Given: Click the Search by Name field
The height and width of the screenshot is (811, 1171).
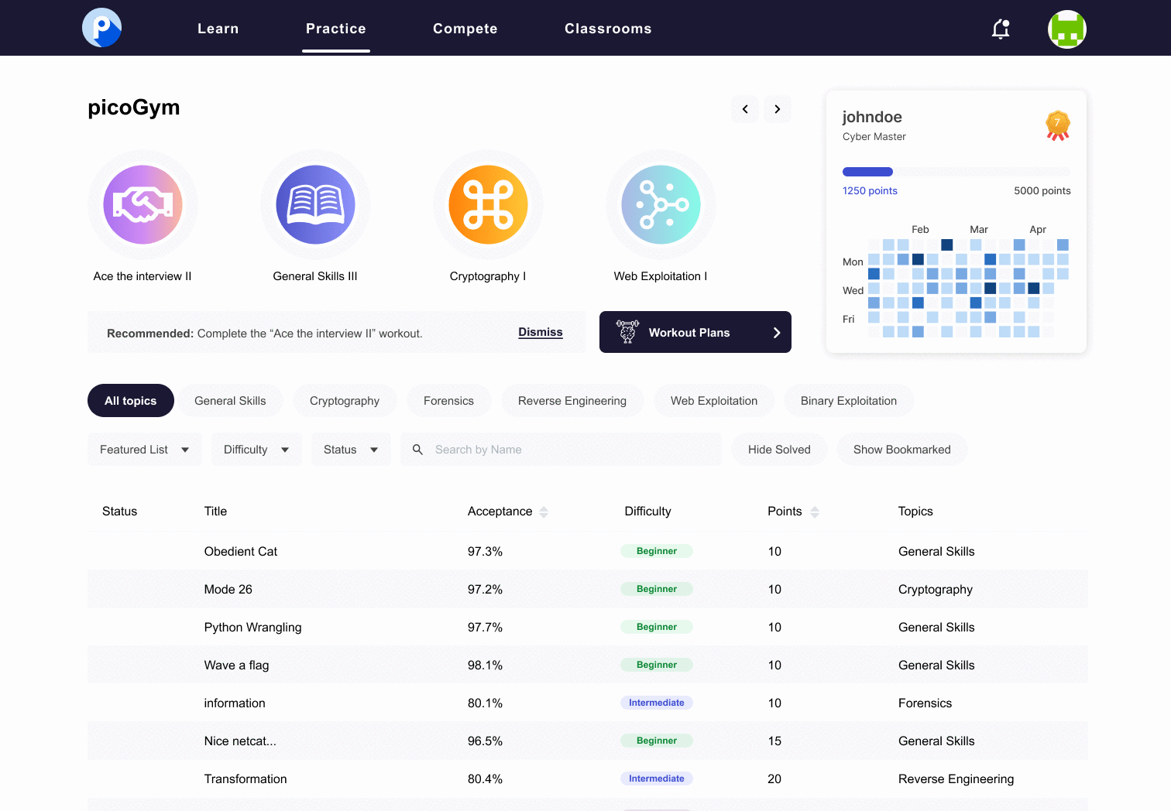Looking at the screenshot, I should click(561, 450).
